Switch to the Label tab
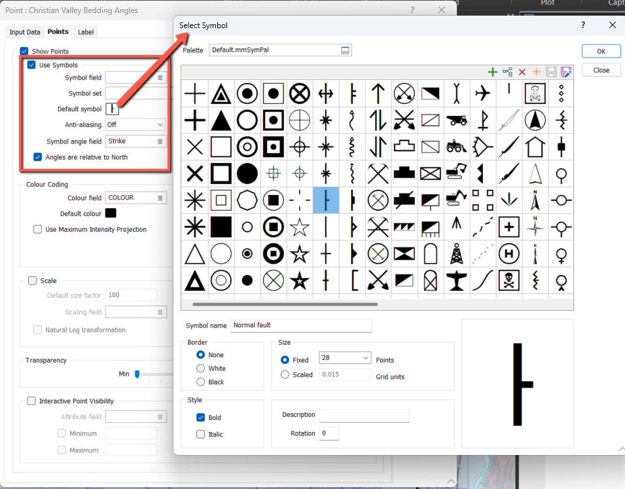Image resolution: width=625 pixels, height=489 pixels. (x=86, y=32)
